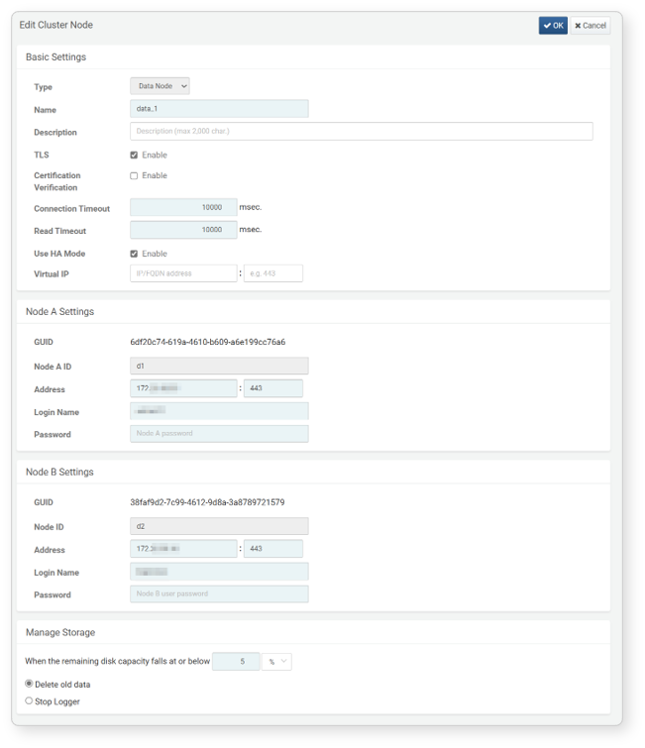
Task: Click the Basic Settings section heading
Action: (x=55, y=56)
